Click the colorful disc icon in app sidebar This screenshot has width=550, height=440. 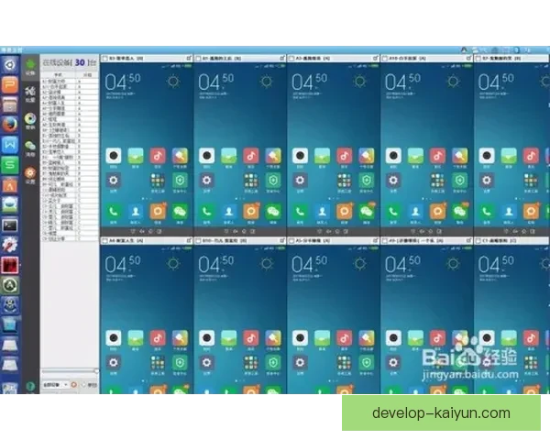click(30, 118)
